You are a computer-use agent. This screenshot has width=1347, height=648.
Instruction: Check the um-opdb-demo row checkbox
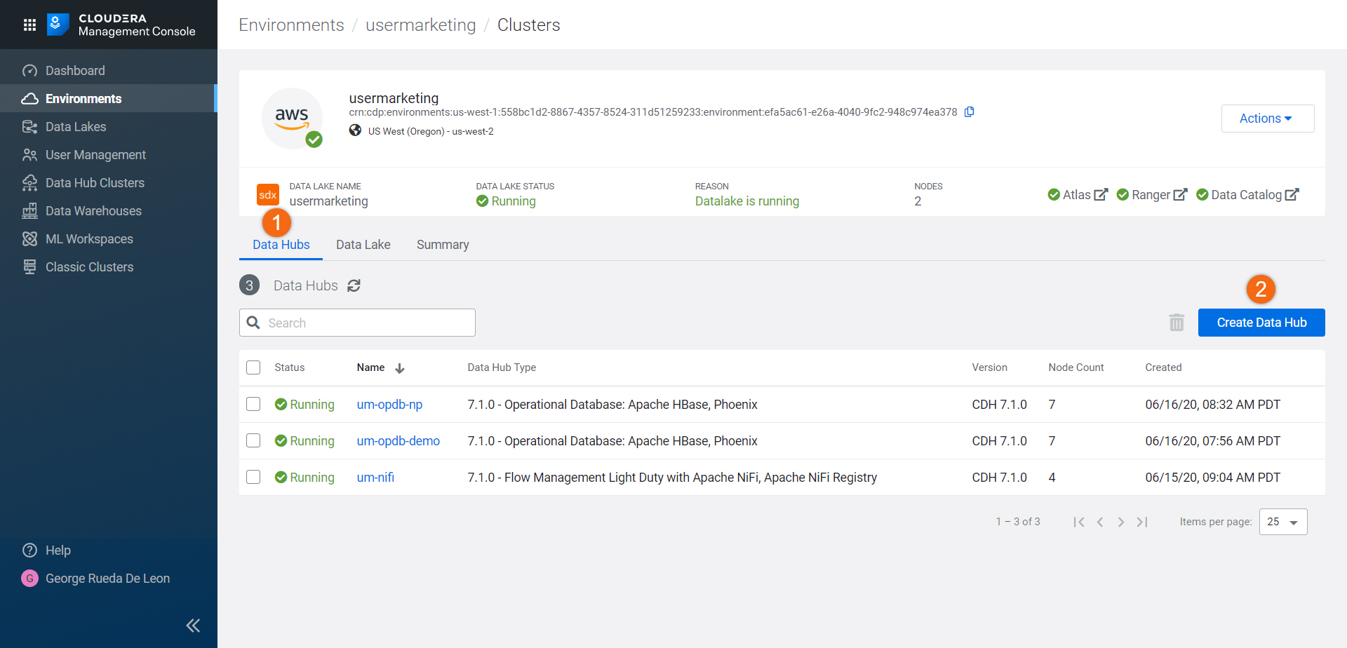click(x=253, y=440)
